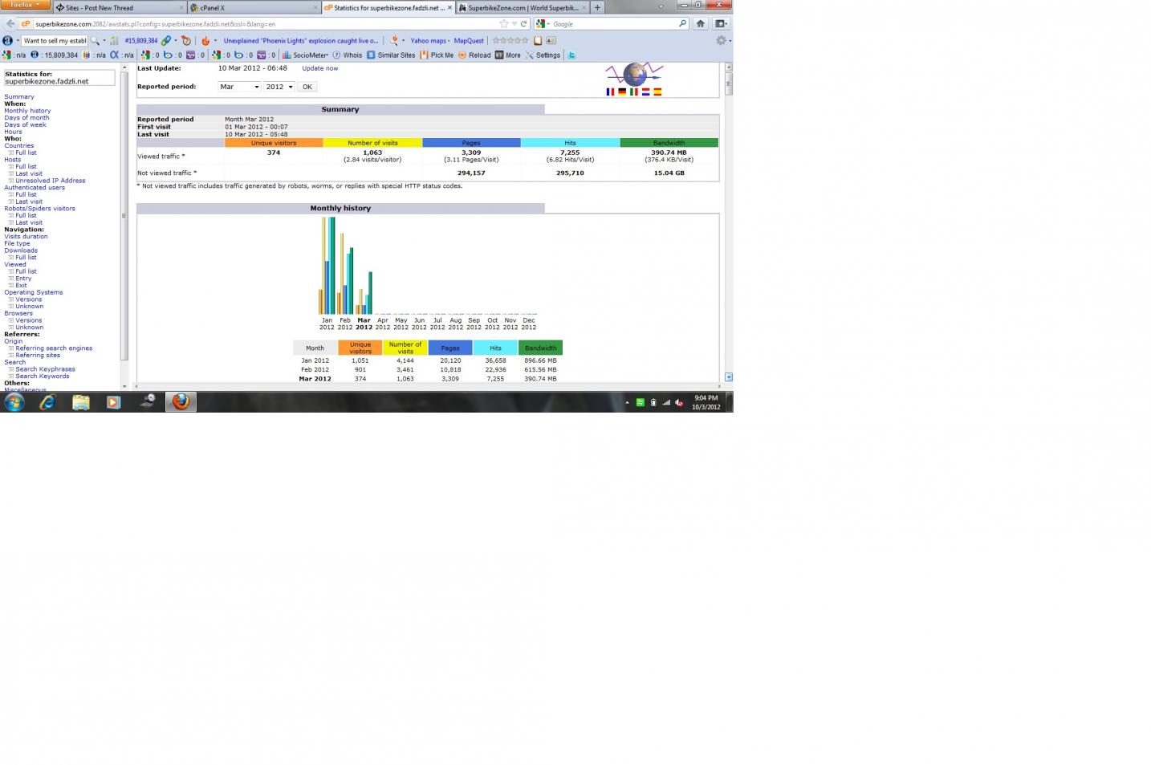Click the Dutch flag language icon
1151x765 pixels.
645,92
